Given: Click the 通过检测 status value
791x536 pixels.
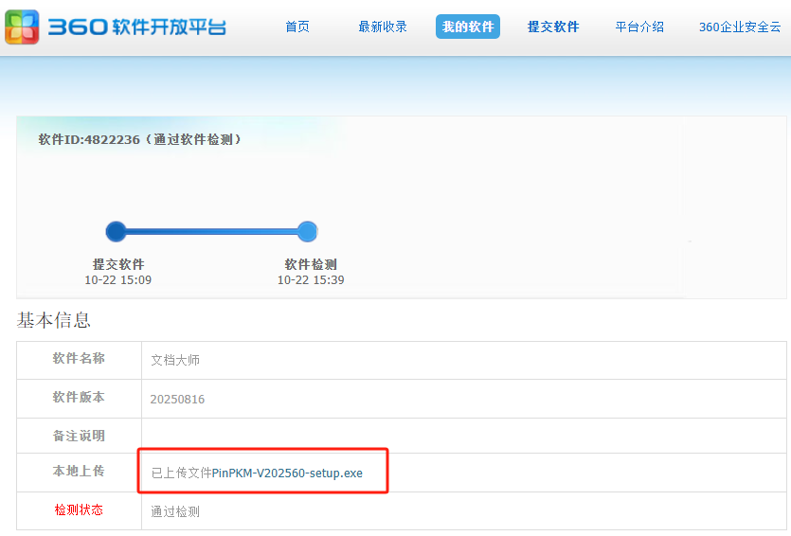Looking at the screenshot, I should tap(175, 511).
